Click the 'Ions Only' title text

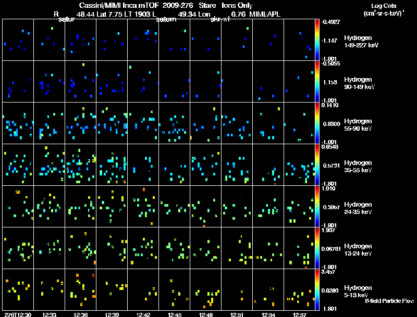237,6
